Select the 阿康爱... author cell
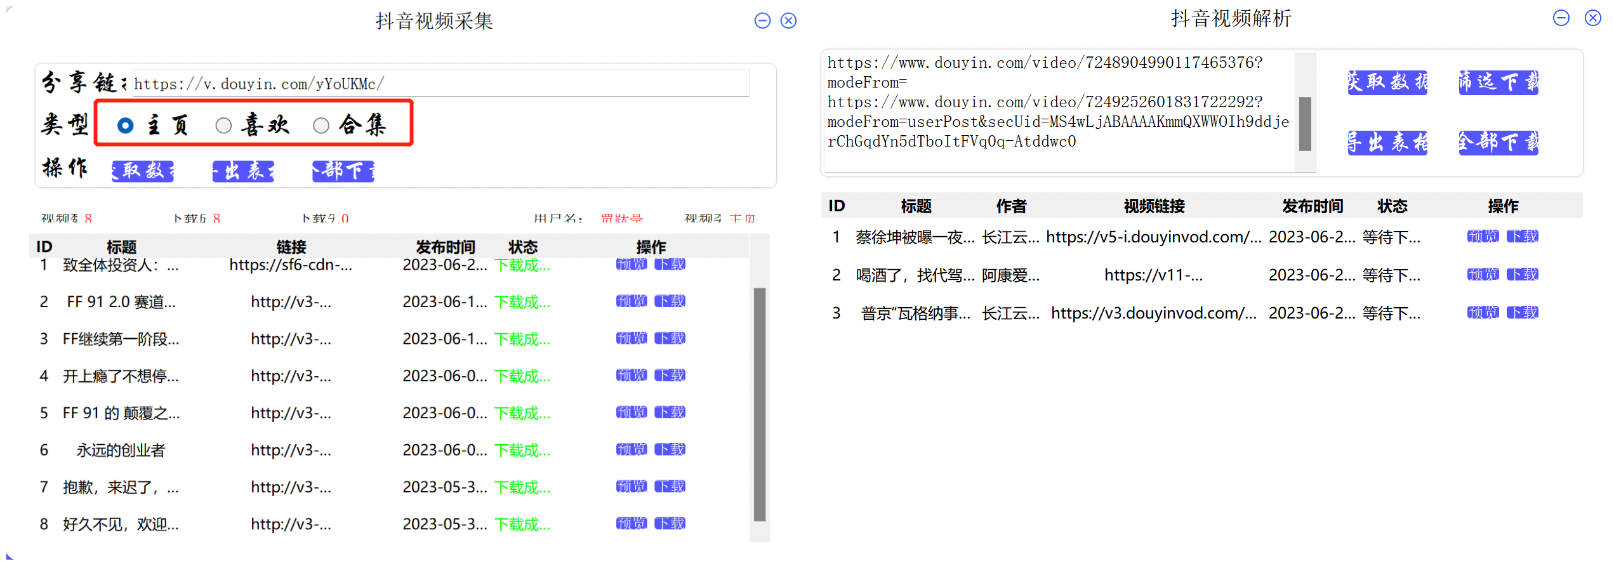The height and width of the screenshot is (566, 1614). point(1011,275)
